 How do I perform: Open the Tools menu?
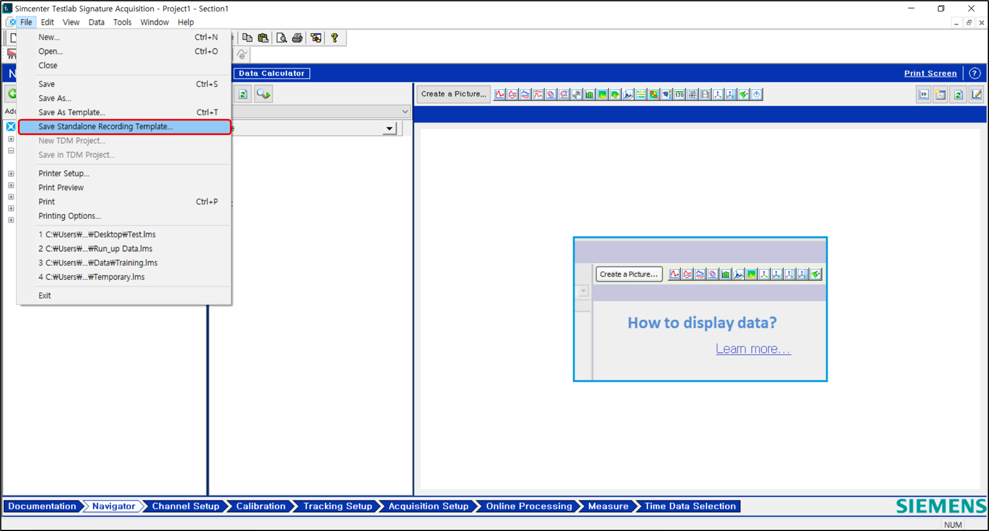[x=122, y=22]
